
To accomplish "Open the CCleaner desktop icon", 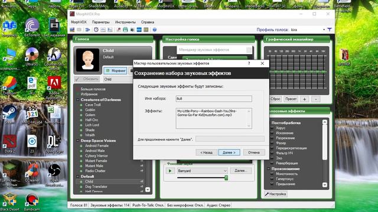I will click(32, 173).
